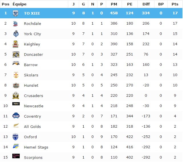Screen dimensions: 183x162
Task: Click the Oxford club crest
Action: [16, 137]
